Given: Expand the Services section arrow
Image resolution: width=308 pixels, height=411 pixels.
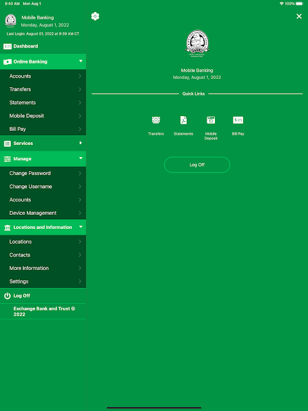Looking at the screenshot, I should (81, 143).
